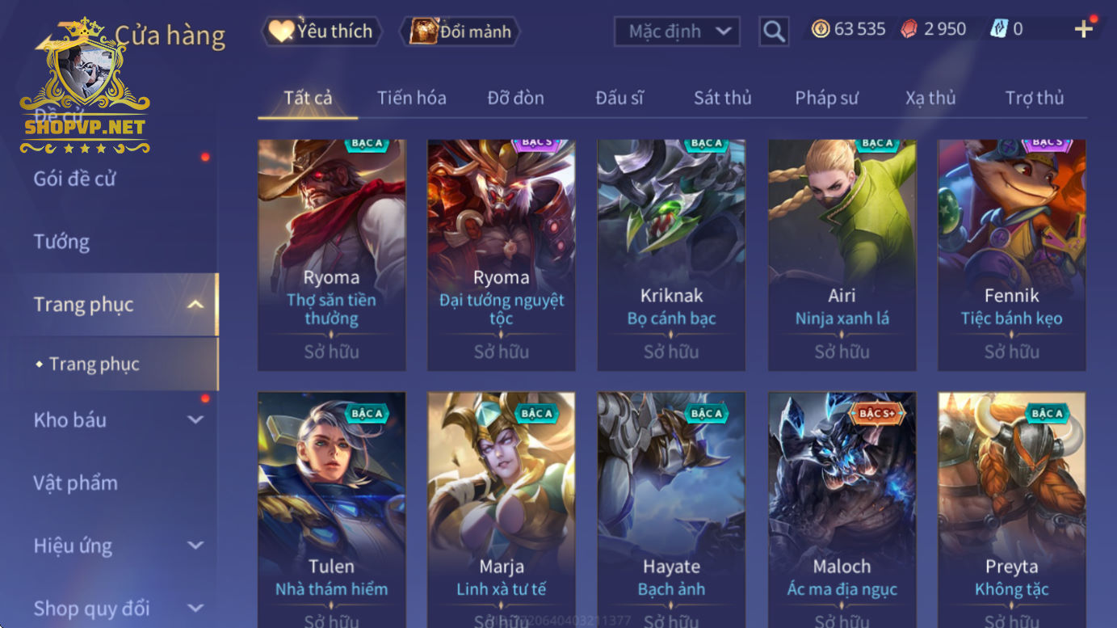Collapse the Trang phục menu chevron
The height and width of the screenshot is (628, 1117).
tap(195, 305)
